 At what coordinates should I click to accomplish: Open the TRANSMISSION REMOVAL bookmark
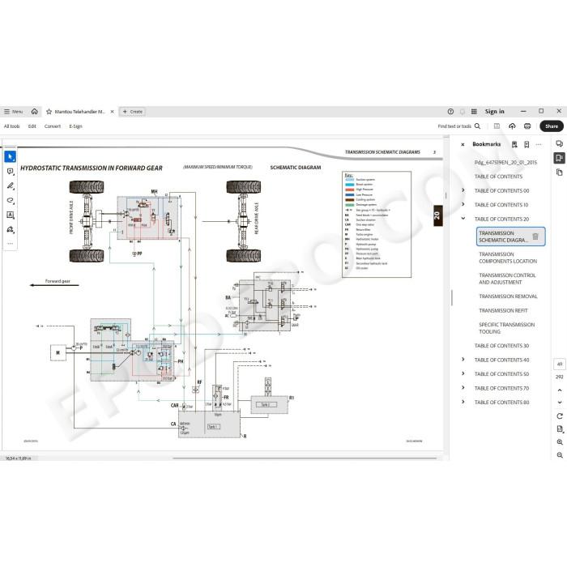point(508,296)
